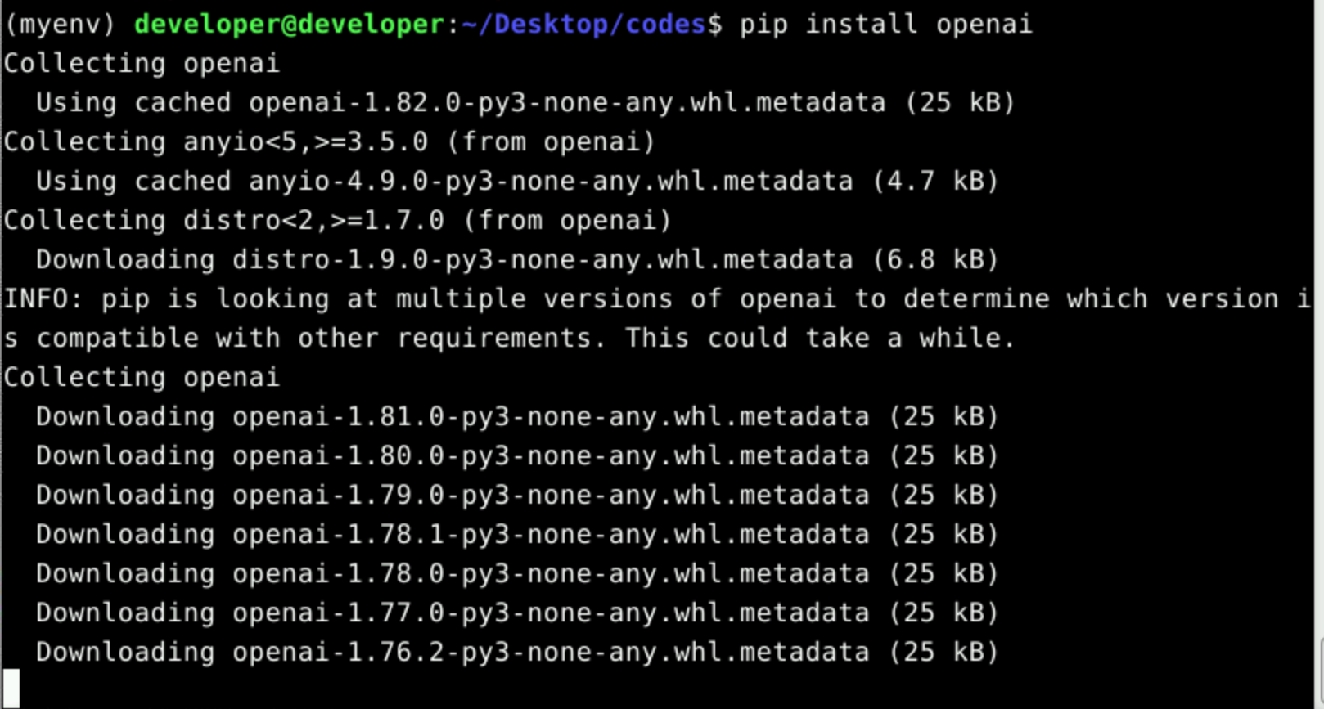Viewport: 1324px width, 709px height.
Task: Click the 'pip install openai' command text
Action: point(885,25)
